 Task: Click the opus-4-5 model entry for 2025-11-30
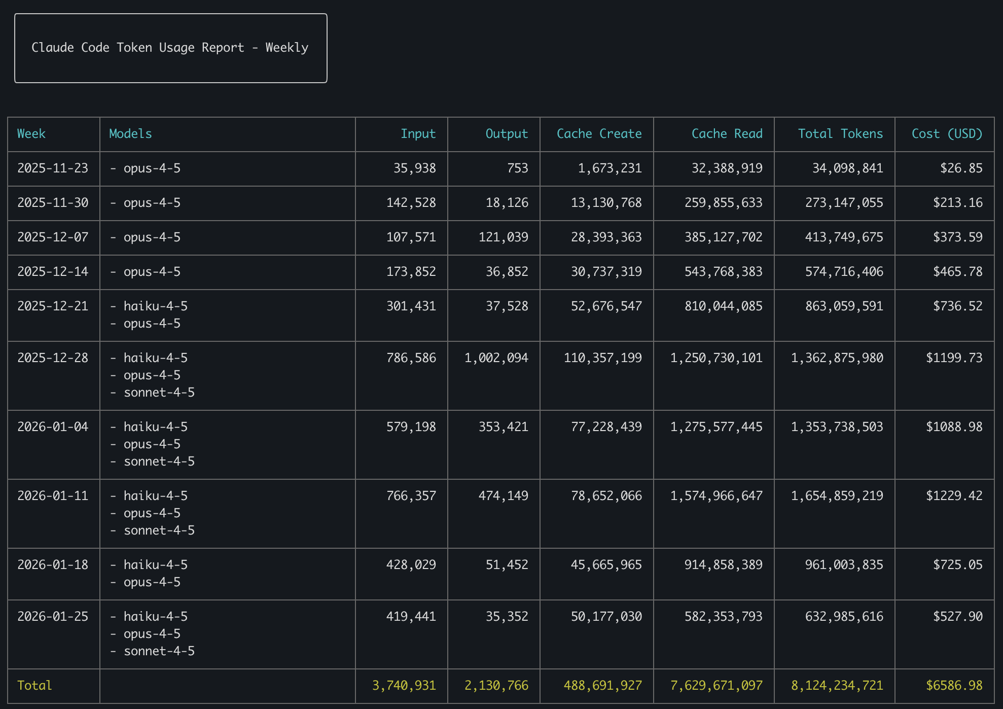point(151,202)
